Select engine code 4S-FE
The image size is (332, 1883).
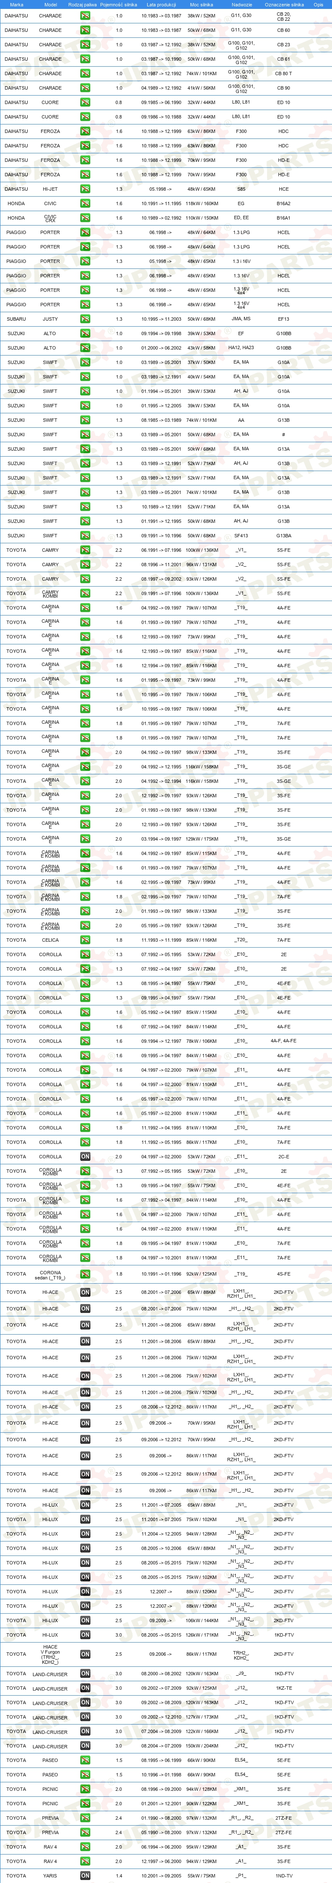[x=283, y=1274]
